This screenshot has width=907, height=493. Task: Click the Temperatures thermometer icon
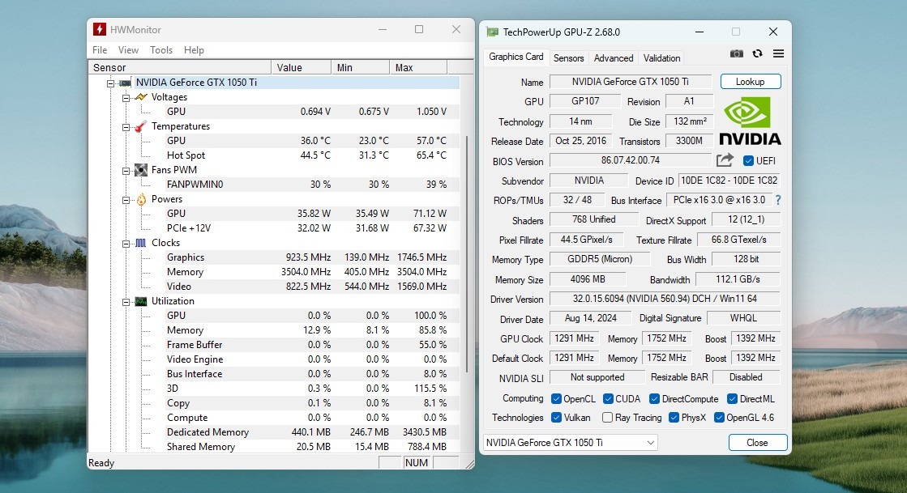click(x=140, y=126)
